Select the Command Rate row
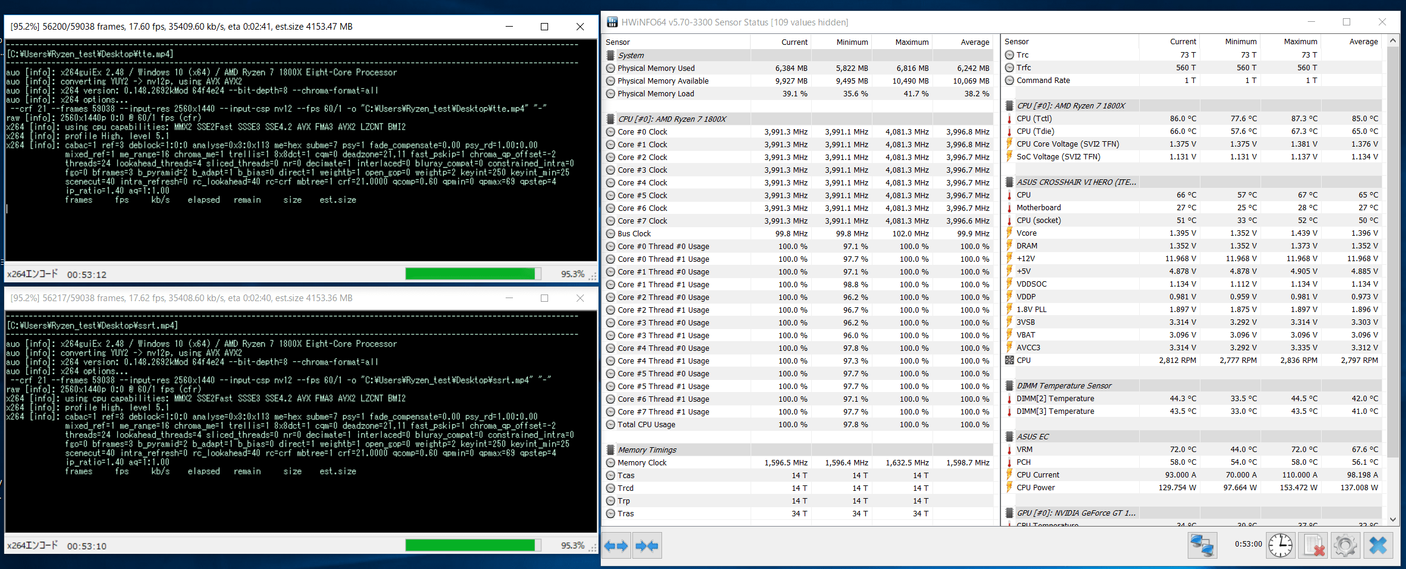This screenshot has height=569, width=1406. click(x=1193, y=80)
